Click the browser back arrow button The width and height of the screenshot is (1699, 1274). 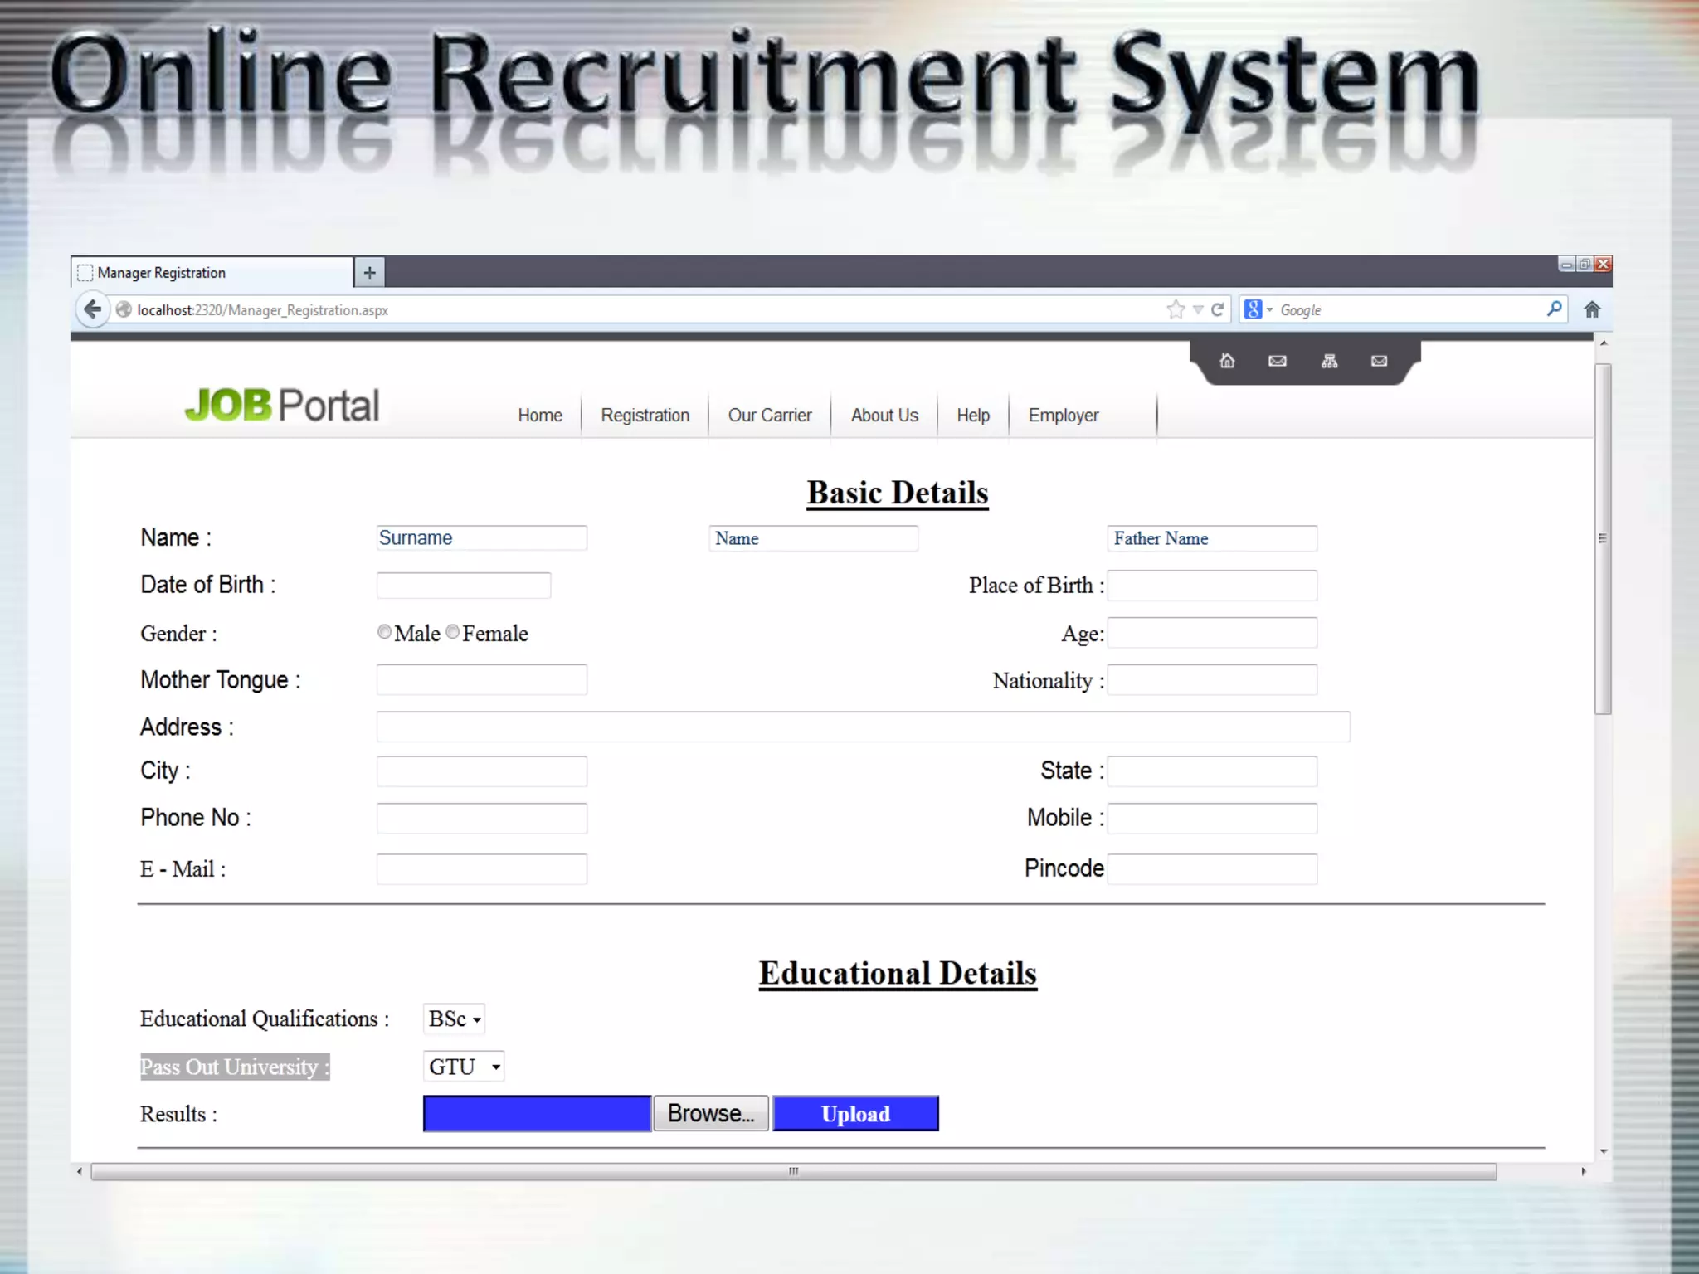click(x=92, y=309)
